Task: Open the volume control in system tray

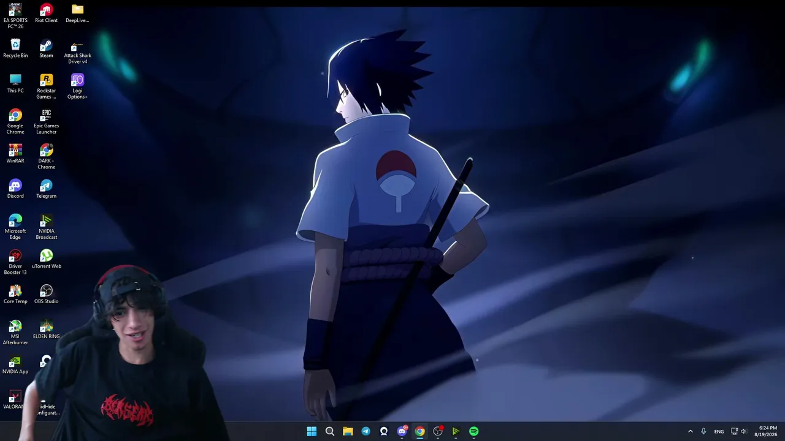Action: pos(744,431)
